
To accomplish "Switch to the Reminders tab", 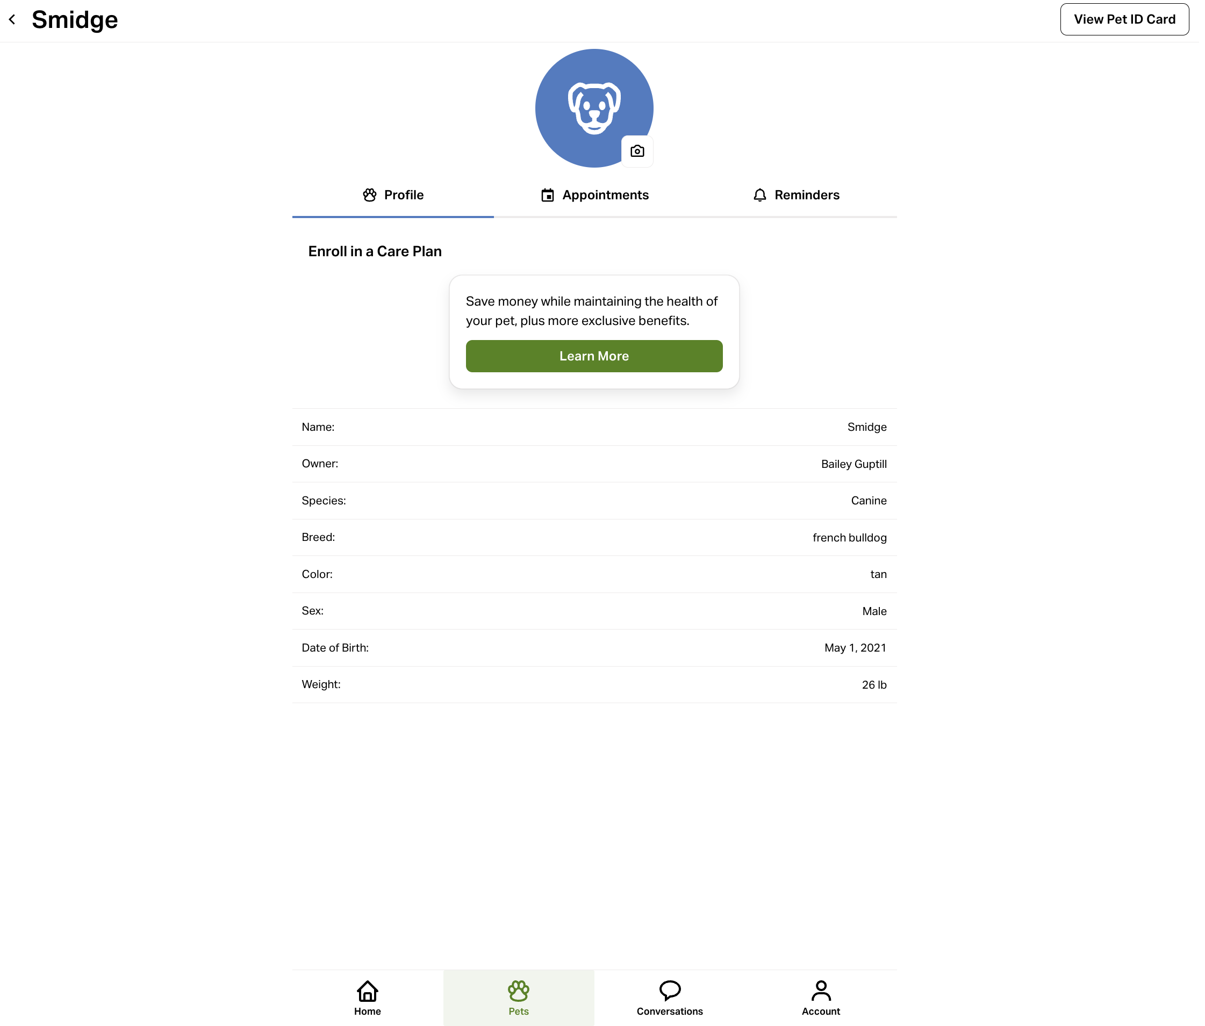I will click(x=807, y=196).
